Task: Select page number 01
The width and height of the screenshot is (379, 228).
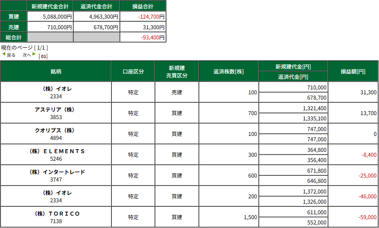Action: point(43,56)
